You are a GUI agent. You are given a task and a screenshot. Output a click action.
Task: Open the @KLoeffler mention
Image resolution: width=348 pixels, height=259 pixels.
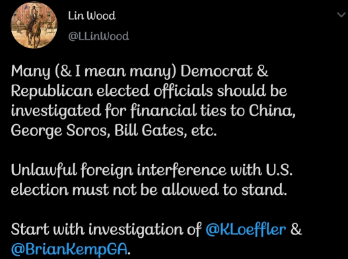point(246,229)
